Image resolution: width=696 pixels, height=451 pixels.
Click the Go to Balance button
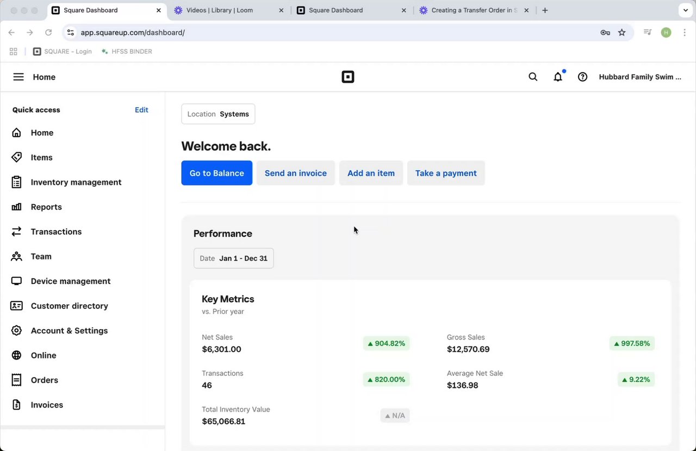[x=216, y=173]
